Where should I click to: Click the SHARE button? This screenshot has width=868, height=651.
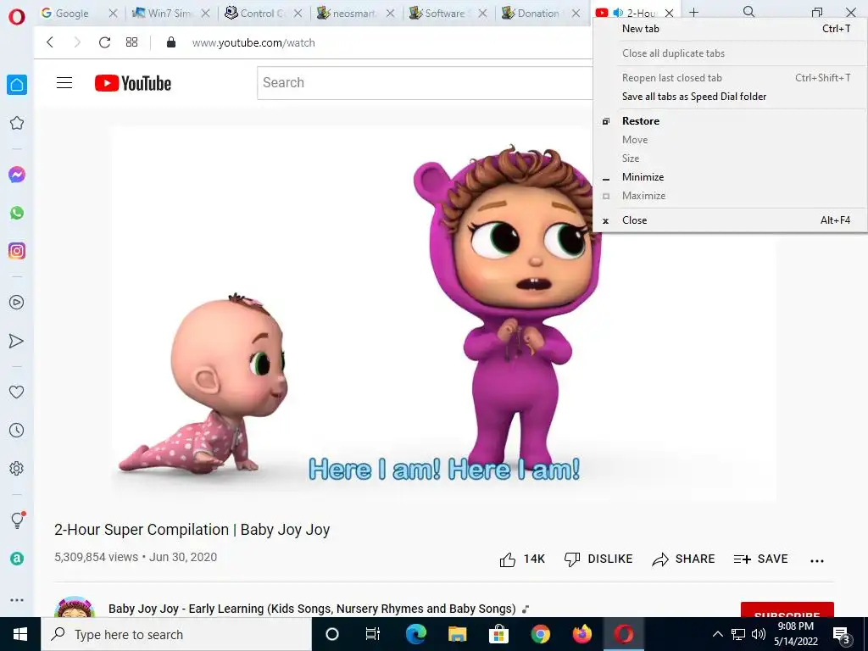[x=684, y=559]
